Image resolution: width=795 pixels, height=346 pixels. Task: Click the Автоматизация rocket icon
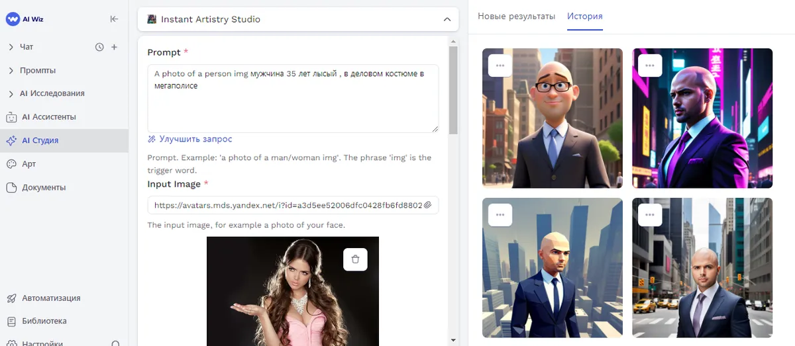coord(11,298)
